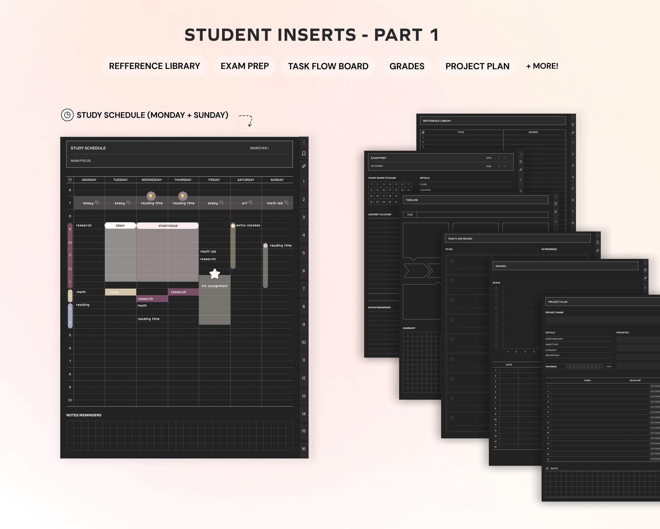660x529 pixels.
Task: Click the link icon beside Sunday math lab
Action: pyautogui.click(x=286, y=203)
